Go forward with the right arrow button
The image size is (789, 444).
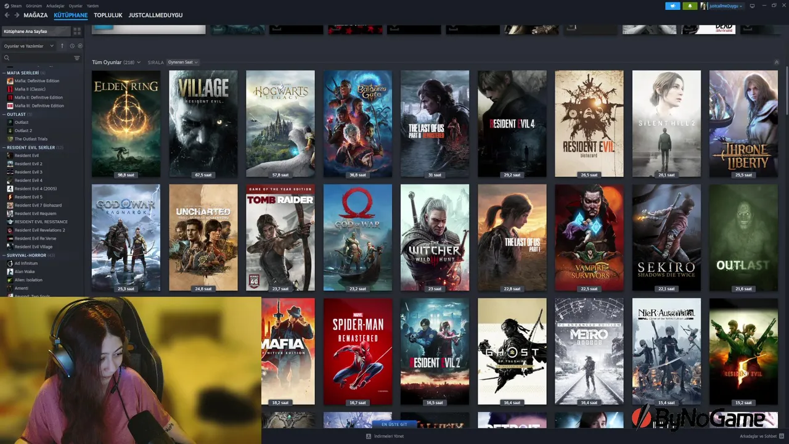point(16,15)
